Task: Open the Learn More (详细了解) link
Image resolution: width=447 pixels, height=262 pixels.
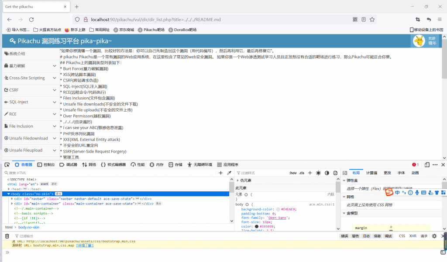Action: [x=85, y=245]
